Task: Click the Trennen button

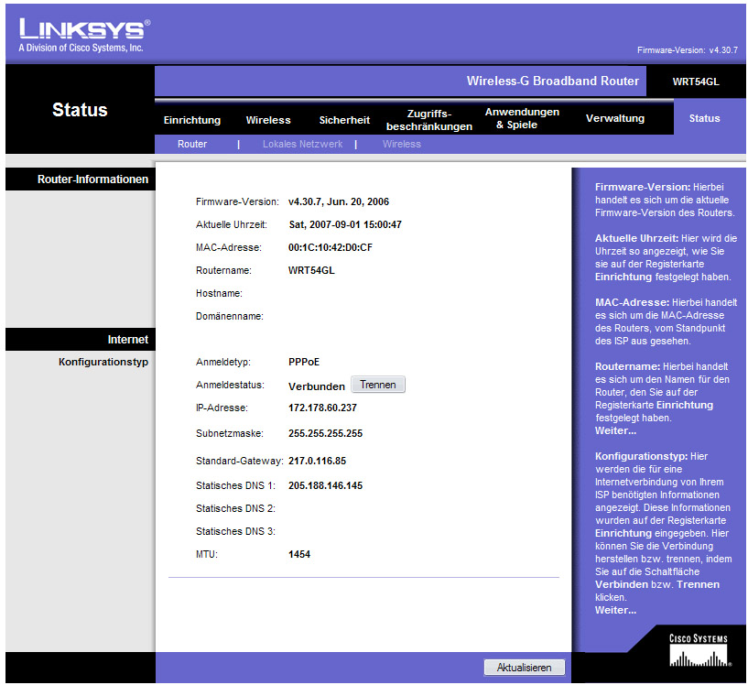Action: tap(378, 385)
